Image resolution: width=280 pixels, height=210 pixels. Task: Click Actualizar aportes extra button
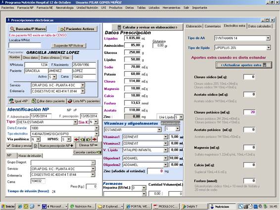pyautogui.click(x=244, y=65)
